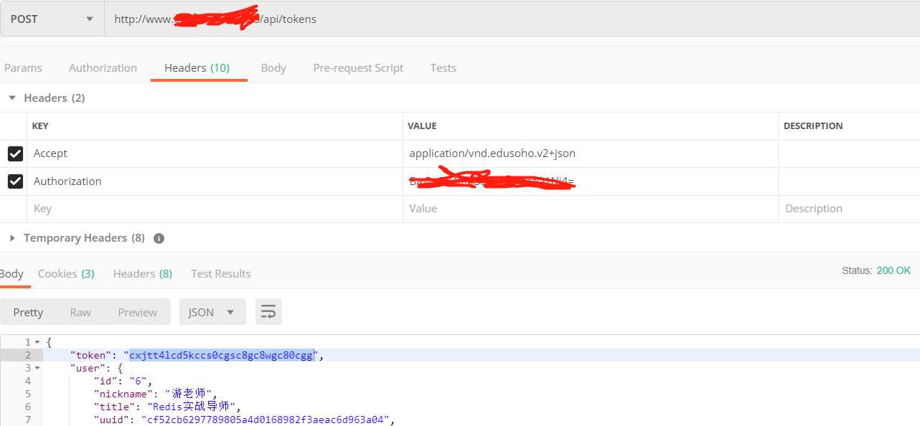Open the POST method dropdown

(52, 19)
